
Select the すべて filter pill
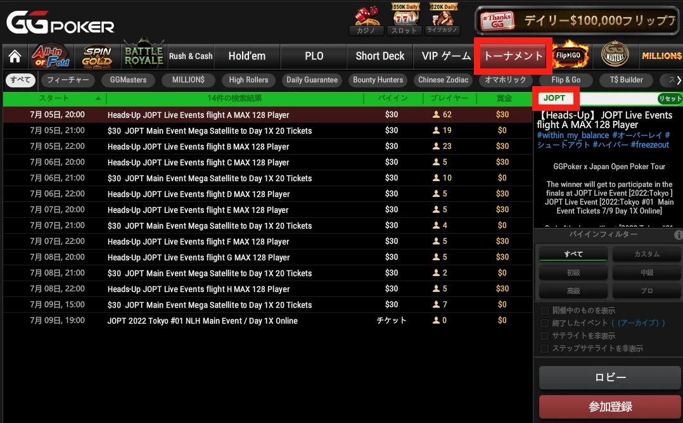click(x=20, y=80)
